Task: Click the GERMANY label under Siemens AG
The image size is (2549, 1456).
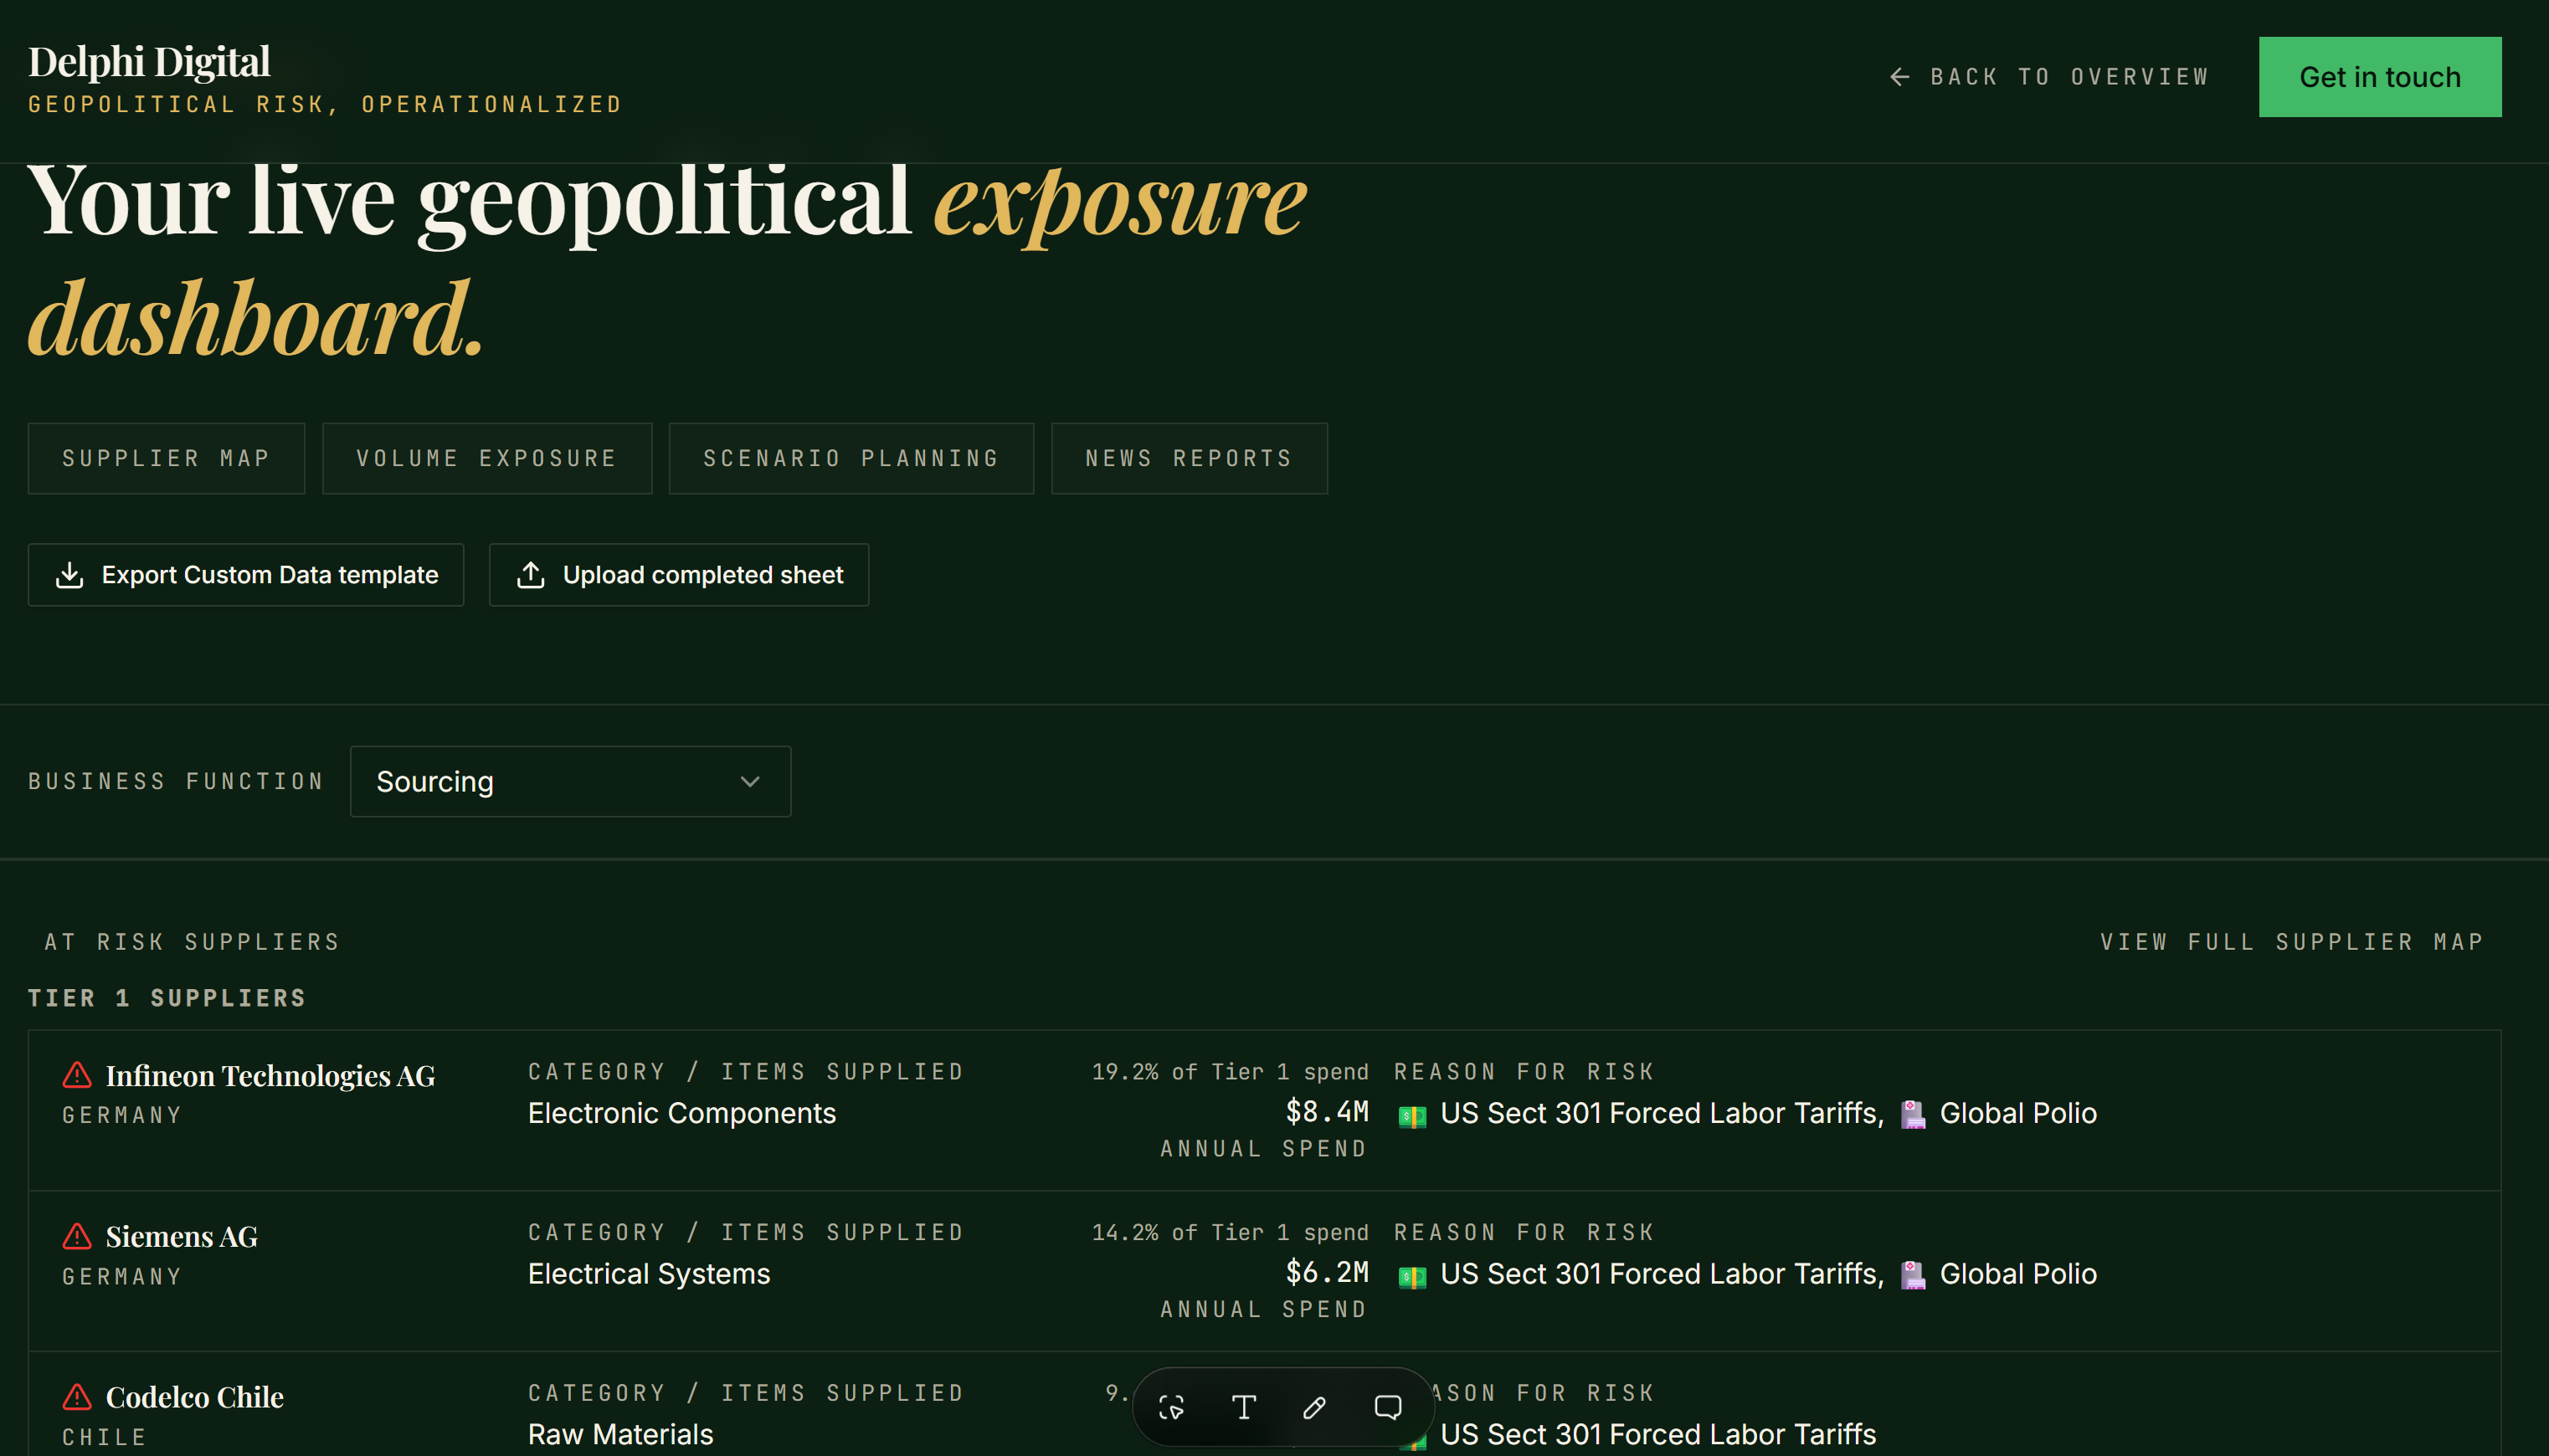Action: (x=122, y=1277)
